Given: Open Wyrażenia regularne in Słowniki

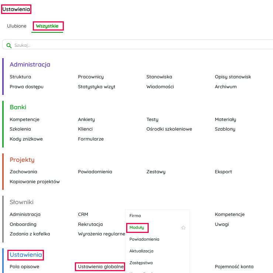Looking at the screenshot, I should [101, 234].
